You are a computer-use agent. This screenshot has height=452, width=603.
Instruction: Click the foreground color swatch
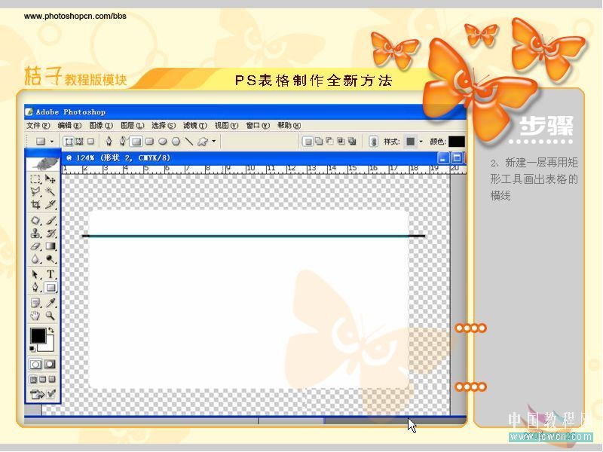coord(38,336)
